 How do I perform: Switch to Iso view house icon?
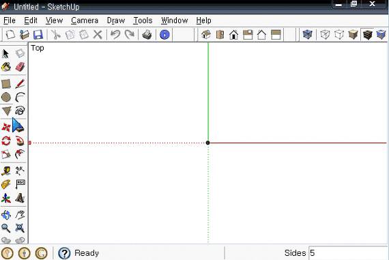pos(206,35)
